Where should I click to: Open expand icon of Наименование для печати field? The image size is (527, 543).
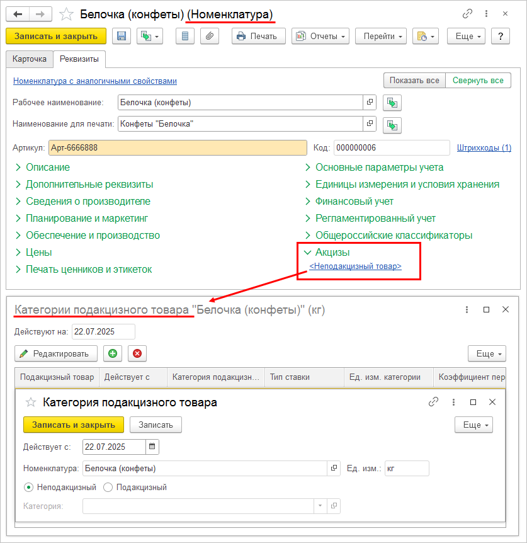pos(370,124)
